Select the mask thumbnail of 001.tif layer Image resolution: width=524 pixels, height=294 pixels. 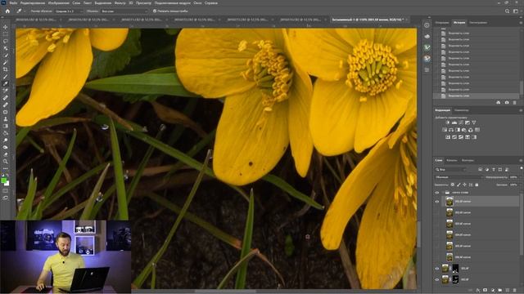pos(455,269)
